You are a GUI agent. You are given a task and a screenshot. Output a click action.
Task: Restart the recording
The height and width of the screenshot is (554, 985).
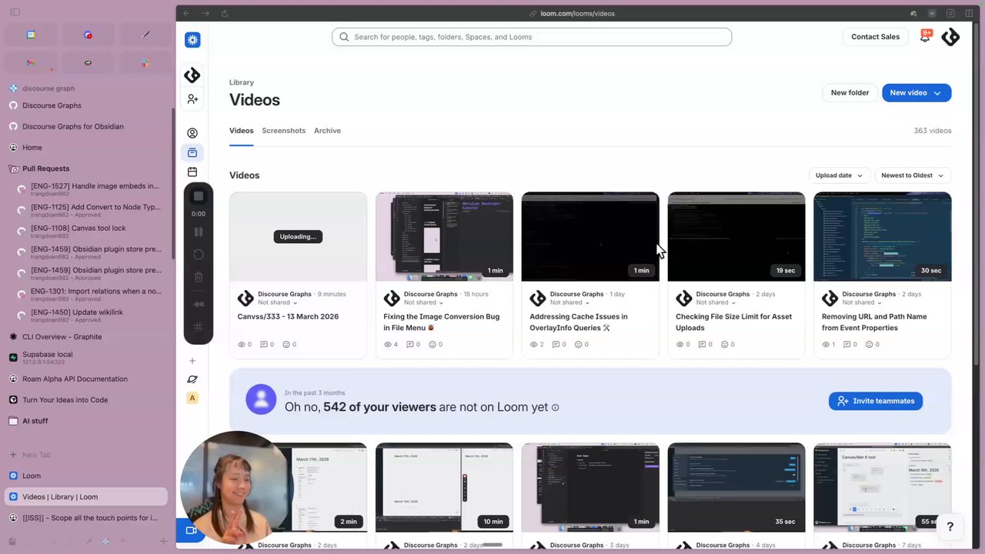[199, 254]
